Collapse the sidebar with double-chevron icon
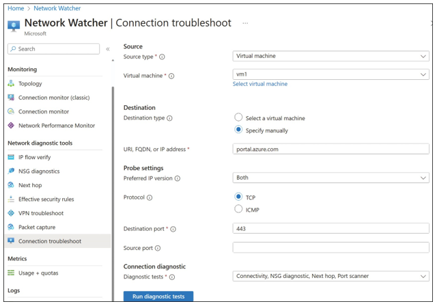 (108, 49)
